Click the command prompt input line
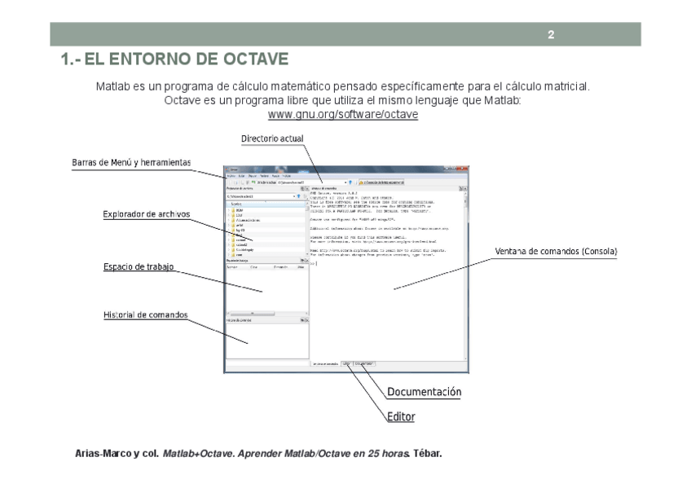Image resolution: width=691 pixels, height=488 pixels. pos(388,263)
